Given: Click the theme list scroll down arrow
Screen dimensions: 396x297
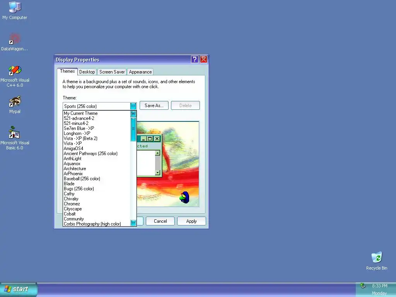Looking at the screenshot, I should point(133,223).
